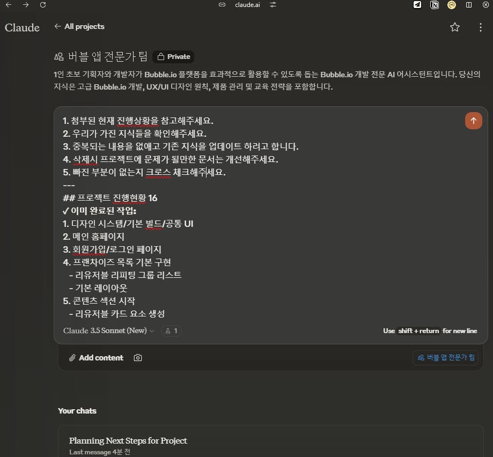Click the Claude logo
Image resolution: width=493 pixels, height=457 pixels.
[23, 28]
